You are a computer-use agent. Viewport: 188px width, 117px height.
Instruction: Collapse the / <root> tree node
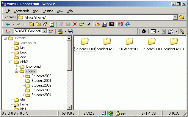(x=5, y=38)
